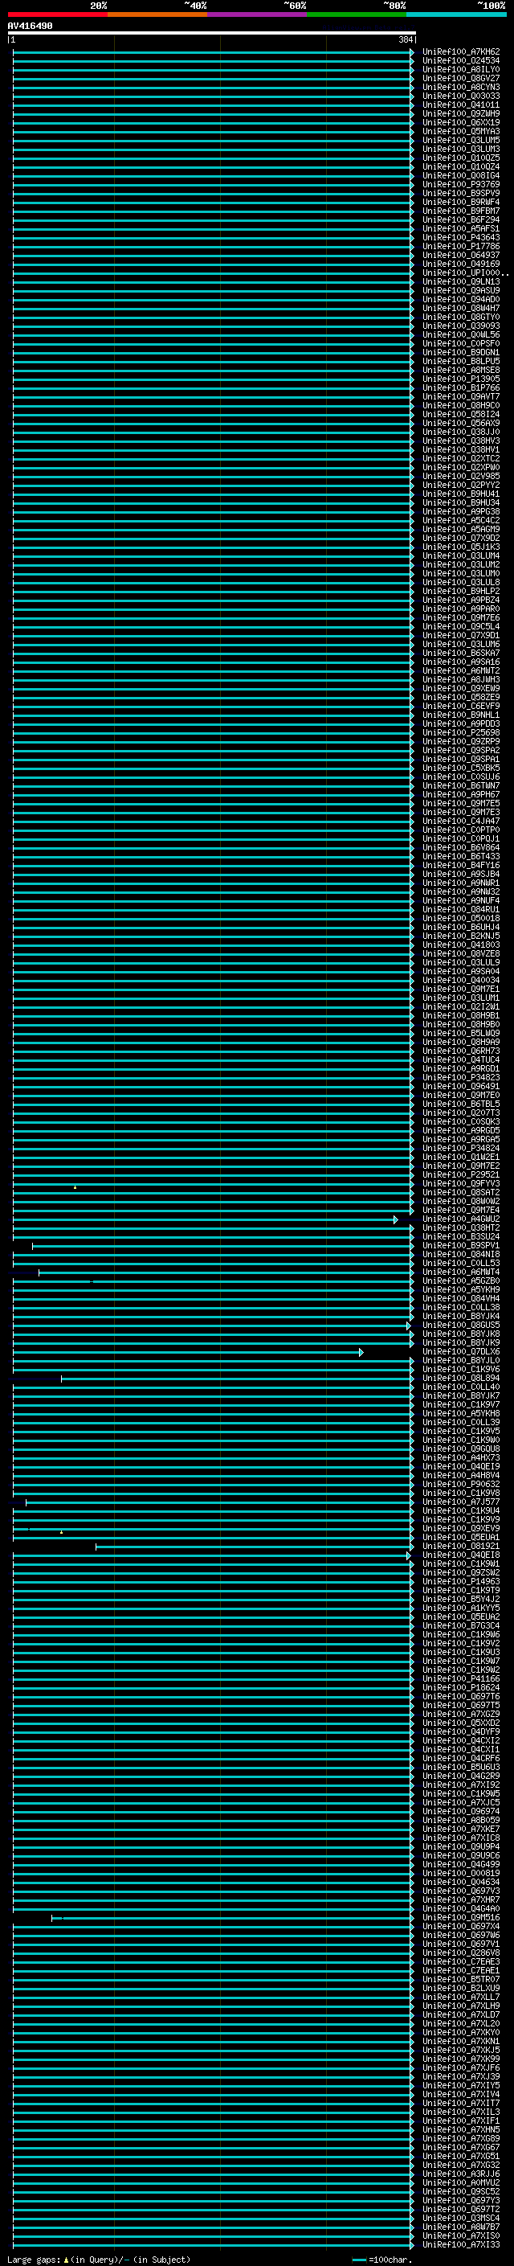
Task: Open hit UniRef100_A8ILY0
Action: coord(460,69)
